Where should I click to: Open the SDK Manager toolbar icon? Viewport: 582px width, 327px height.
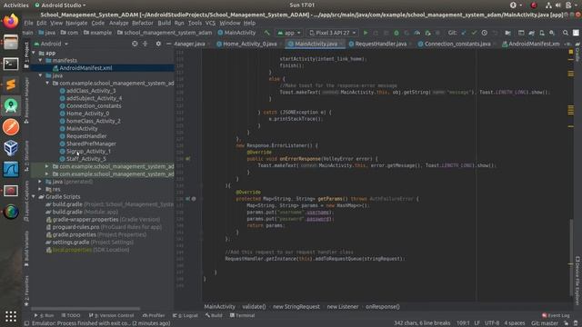click(x=552, y=33)
